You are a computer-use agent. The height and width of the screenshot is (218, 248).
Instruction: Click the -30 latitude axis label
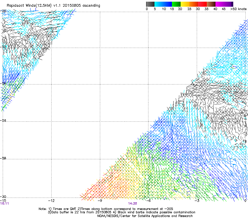click(x=3, y=197)
